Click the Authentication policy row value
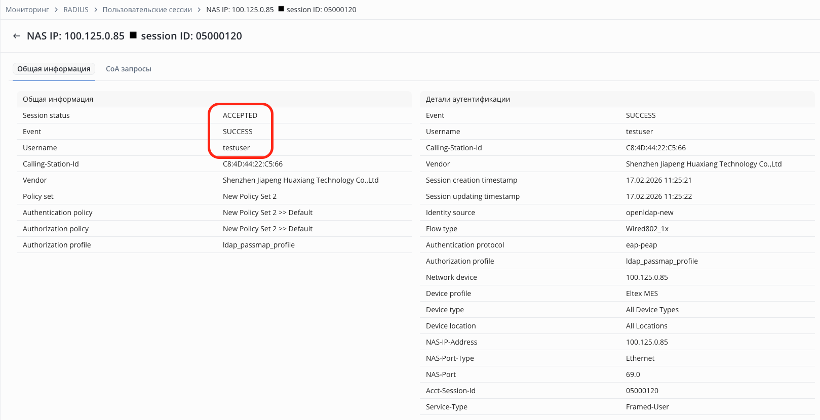Viewport: 820px width, 420px height. [267, 213]
